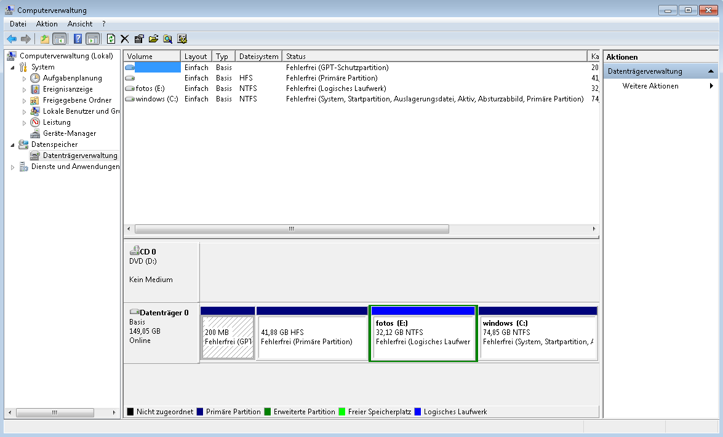Click the last toolbar settings-list icon
This screenshot has height=437, width=723.
click(x=182, y=39)
